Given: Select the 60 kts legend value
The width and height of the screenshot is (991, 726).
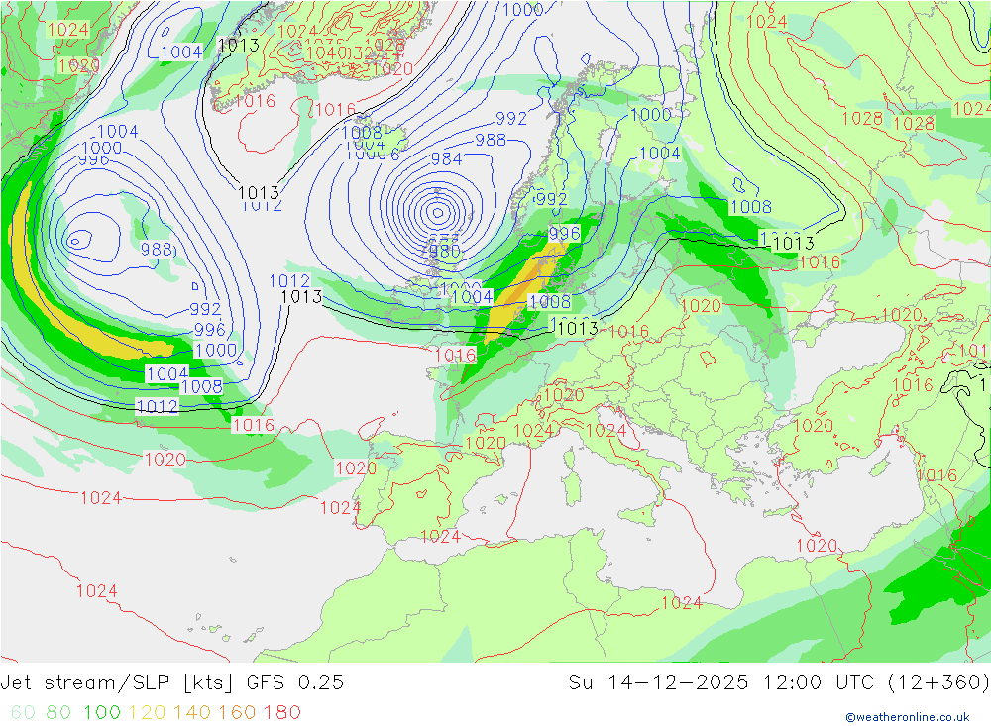Looking at the screenshot, I should click(23, 712).
